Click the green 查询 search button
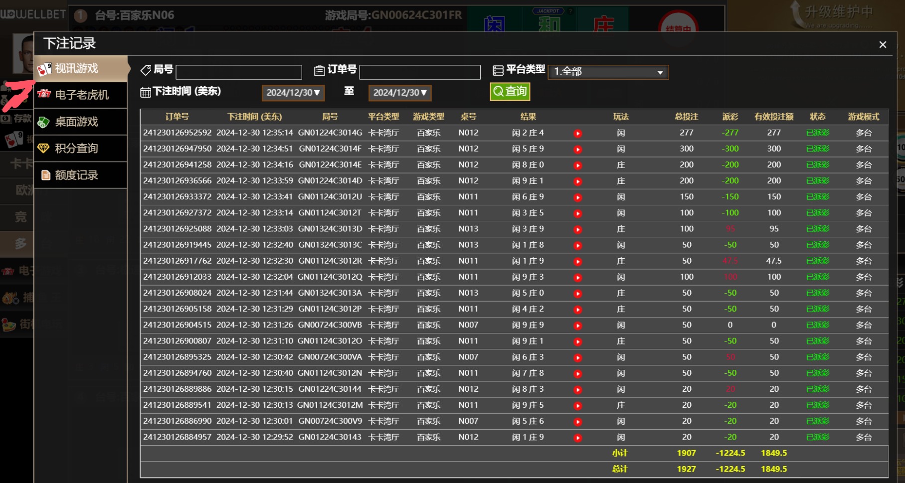The image size is (905, 483). click(510, 91)
